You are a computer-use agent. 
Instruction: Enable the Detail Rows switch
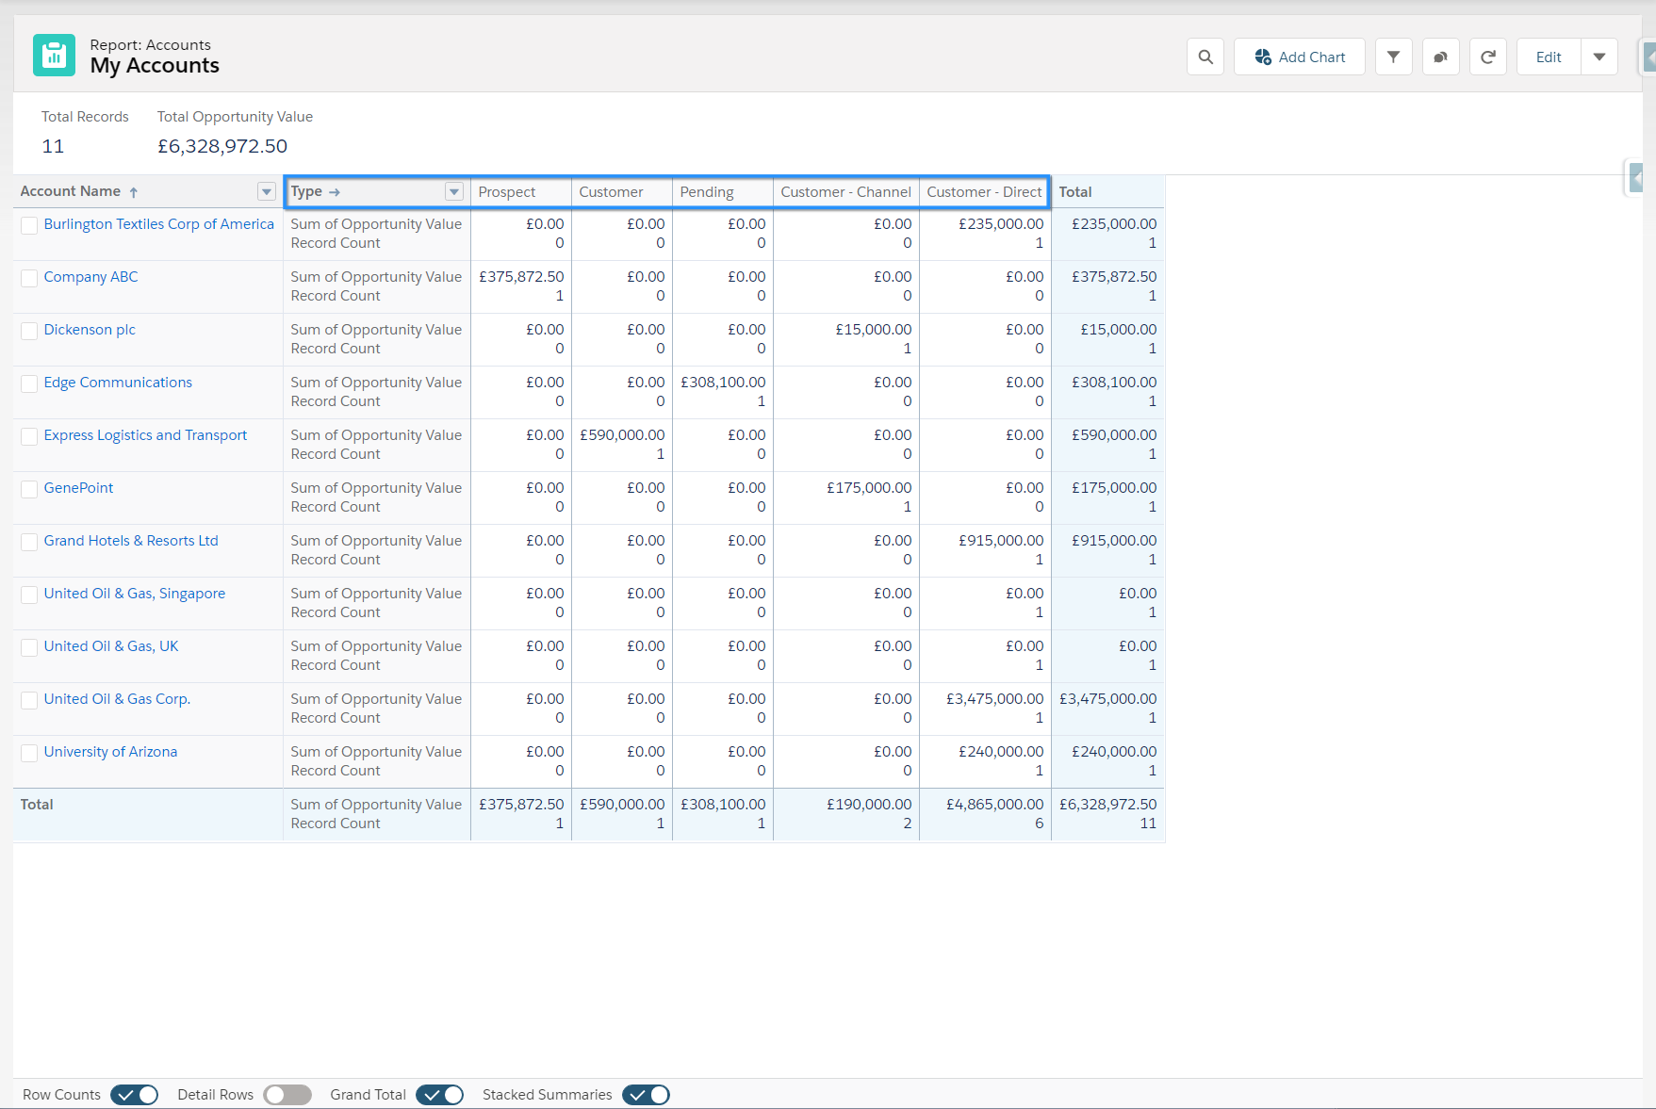coord(287,1095)
